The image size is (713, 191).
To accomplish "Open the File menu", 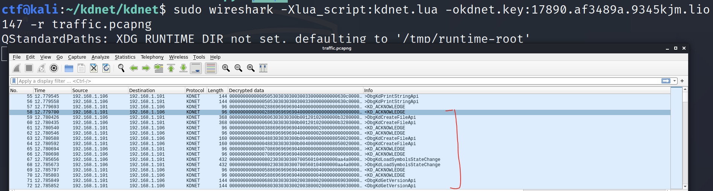I will pyautogui.click(x=17, y=57).
